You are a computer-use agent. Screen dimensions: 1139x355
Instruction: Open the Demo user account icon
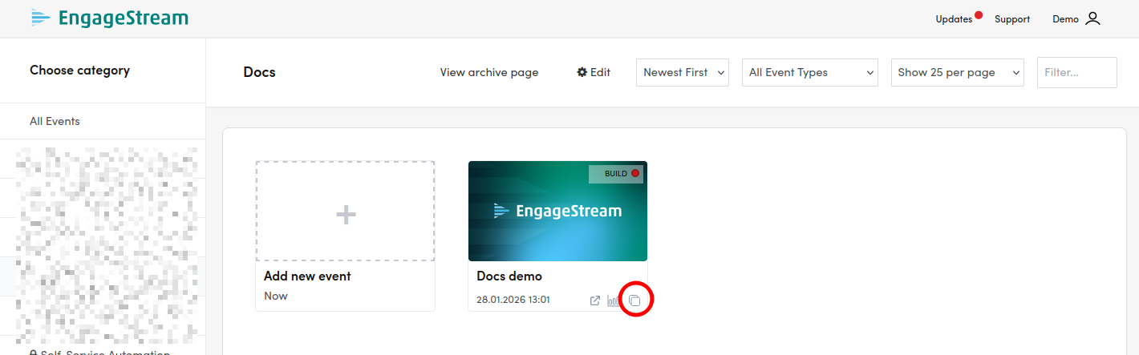pos(1092,18)
